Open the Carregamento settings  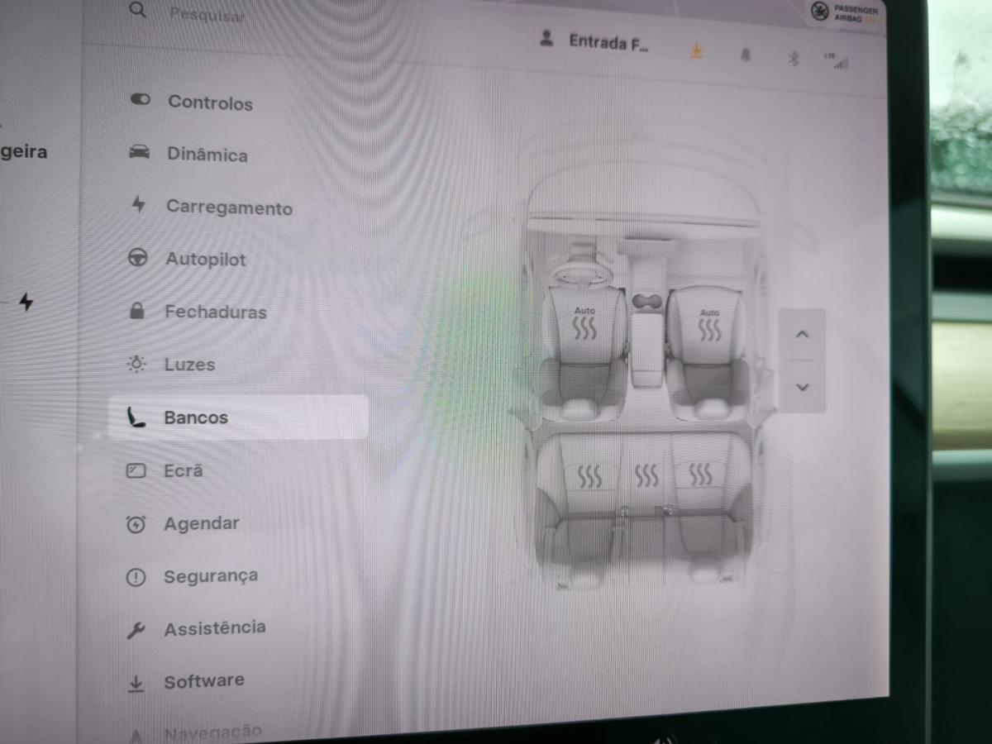tap(212, 207)
